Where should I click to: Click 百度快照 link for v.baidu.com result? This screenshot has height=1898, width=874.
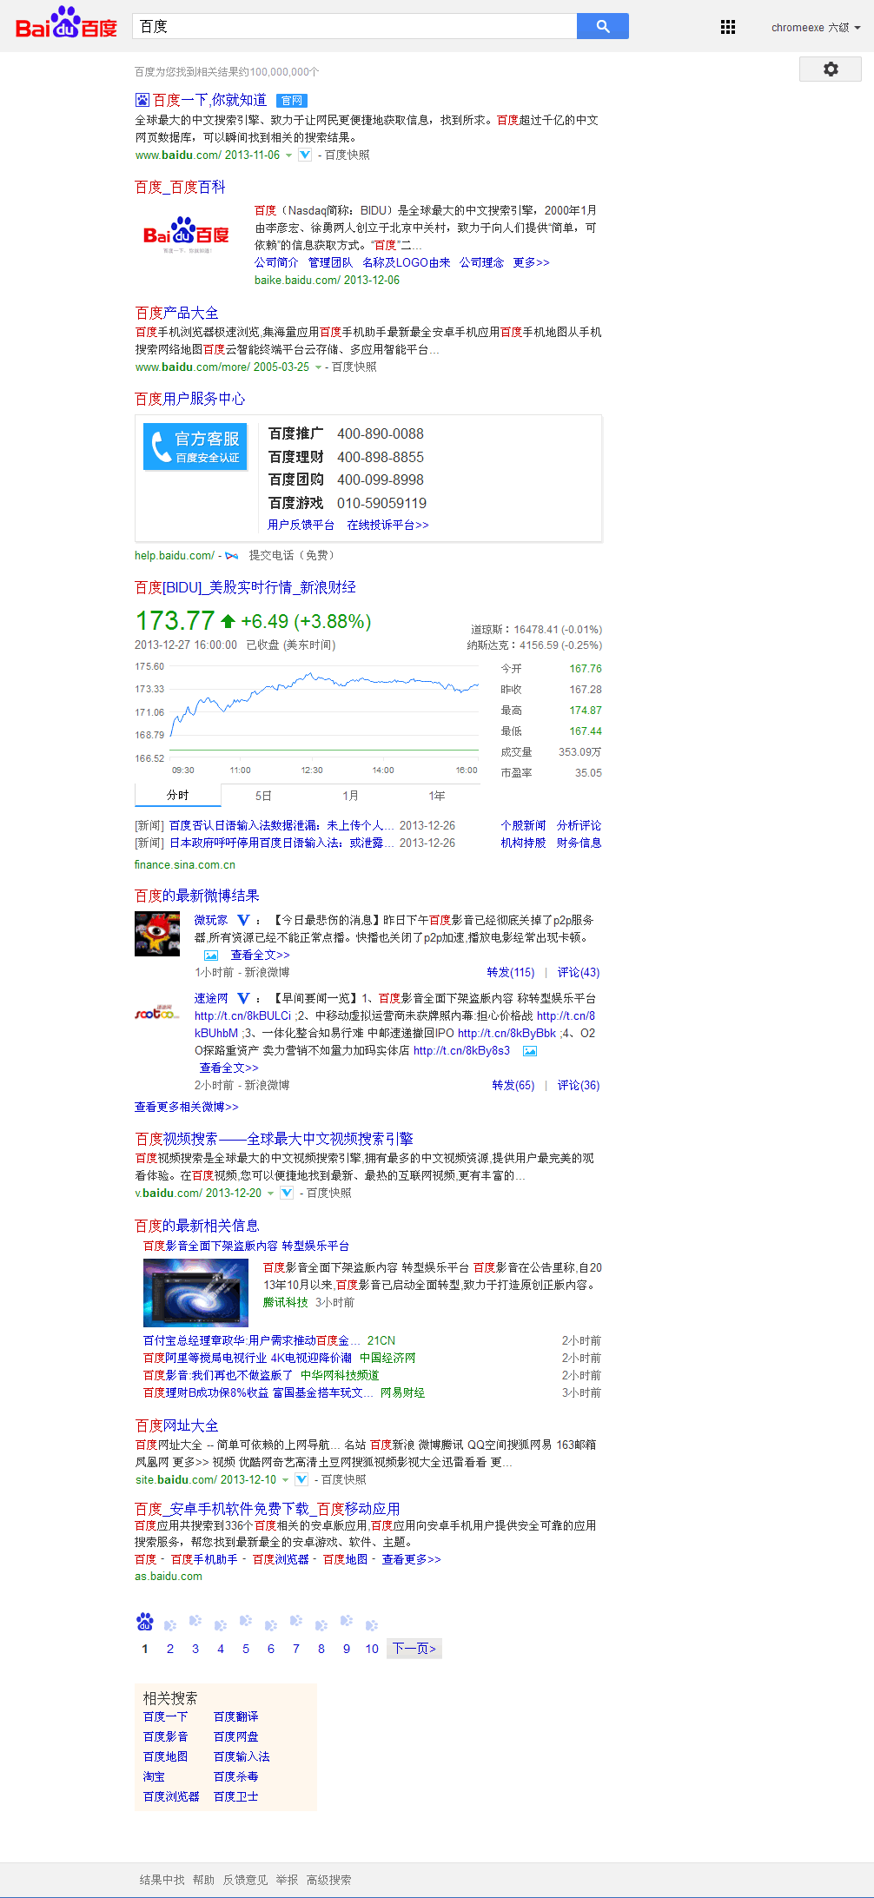click(x=329, y=1194)
